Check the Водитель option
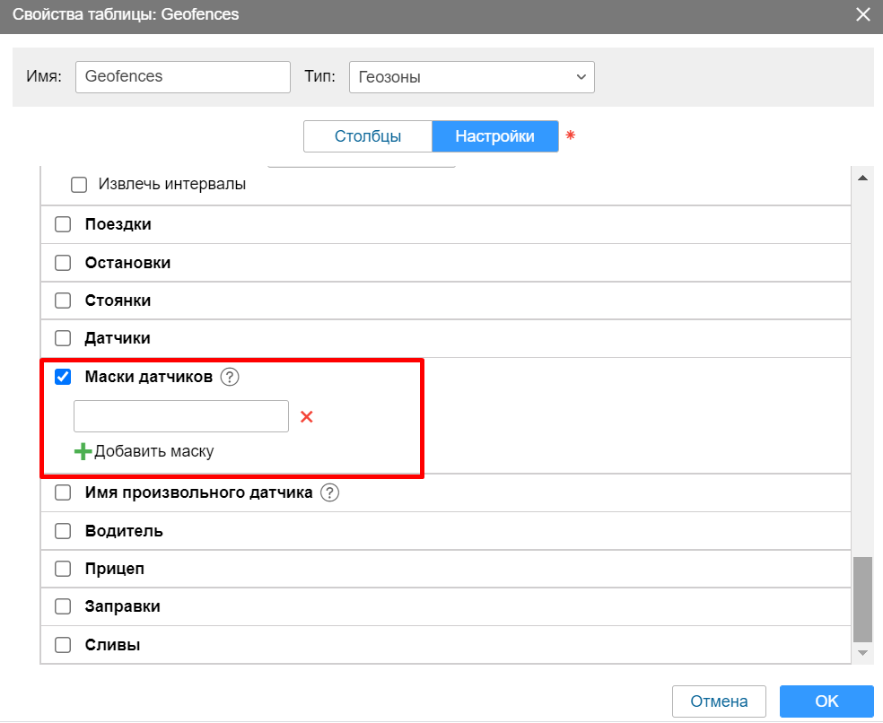This screenshot has height=723, width=883. coord(63,531)
